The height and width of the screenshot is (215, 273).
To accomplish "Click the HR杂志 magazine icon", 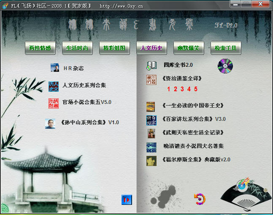I will coord(54,68).
